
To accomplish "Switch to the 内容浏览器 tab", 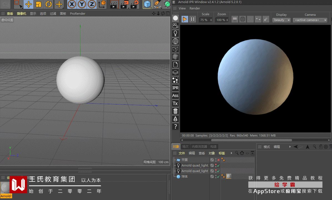I will pyautogui.click(x=199, y=147).
